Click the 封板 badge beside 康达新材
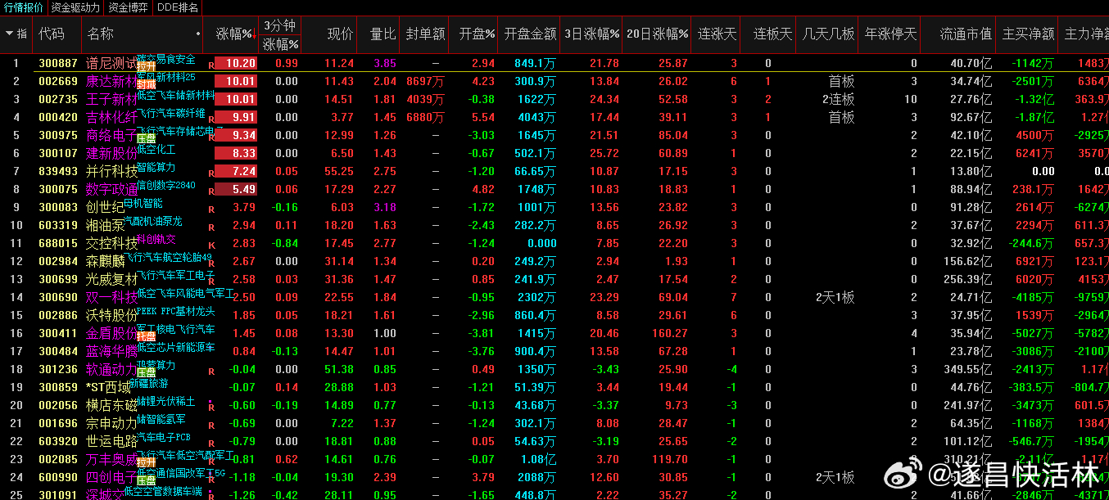 click(146, 84)
